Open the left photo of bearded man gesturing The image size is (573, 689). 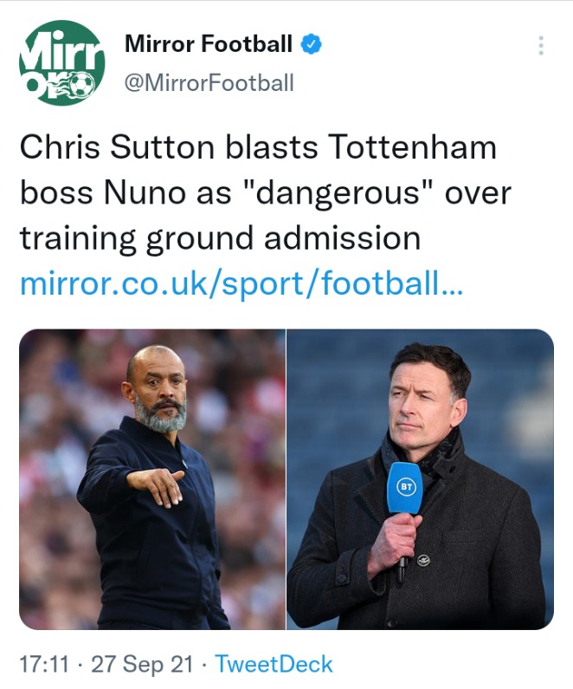pyautogui.click(x=152, y=479)
